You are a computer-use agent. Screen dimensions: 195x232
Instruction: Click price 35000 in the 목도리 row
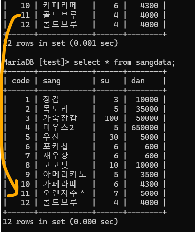click(x=147, y=109)
